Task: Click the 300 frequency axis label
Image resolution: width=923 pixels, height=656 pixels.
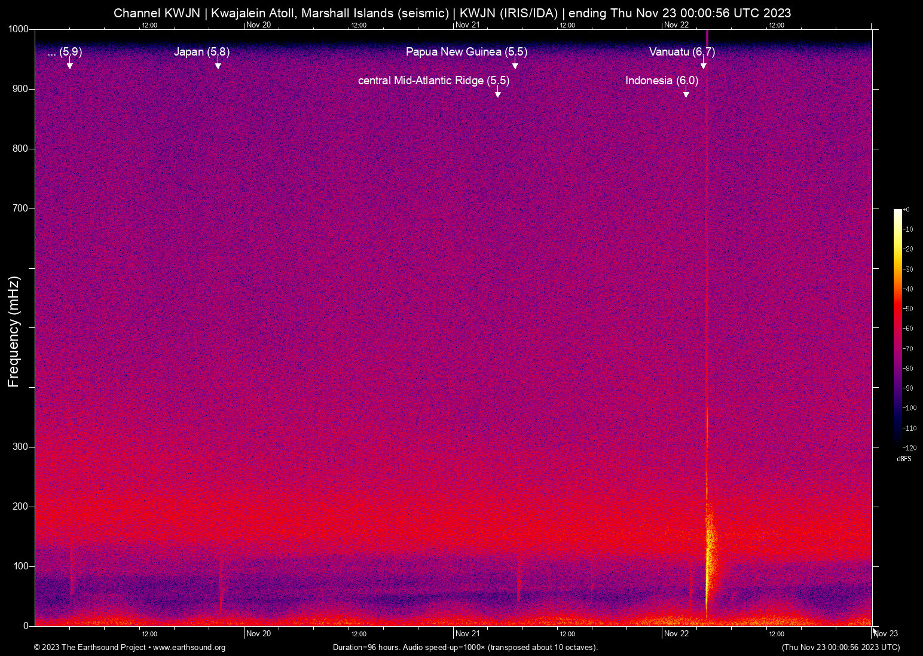Action: (20, 446)
